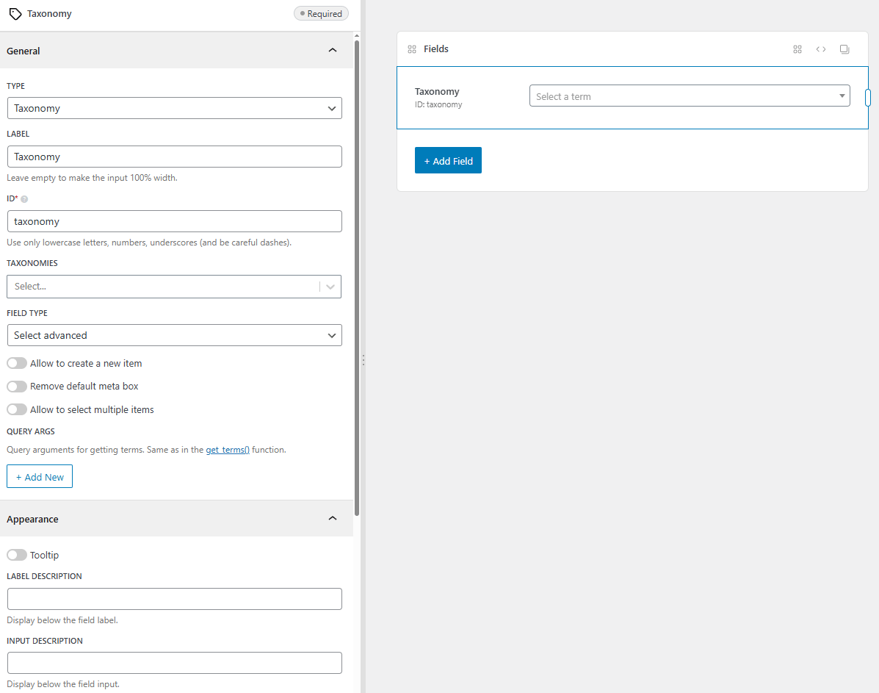Collapse the Appearance section
The image size is (879, 693).
(x=332, y=518)
